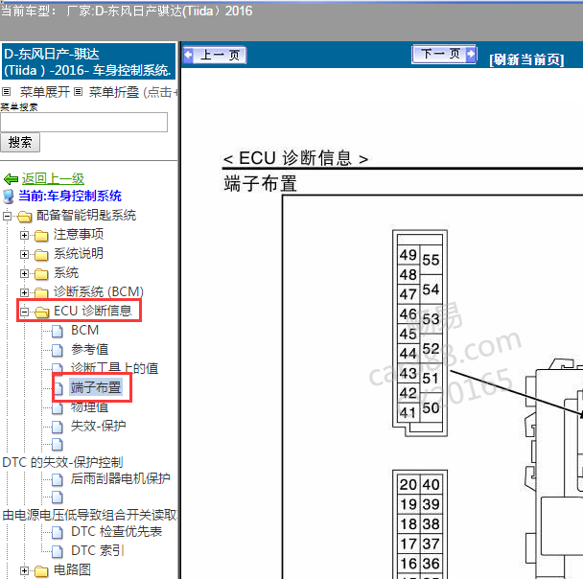This screenshot has height=579, width=583.
Task: Click 端子布置 page heading
Action: pos(260,184)
